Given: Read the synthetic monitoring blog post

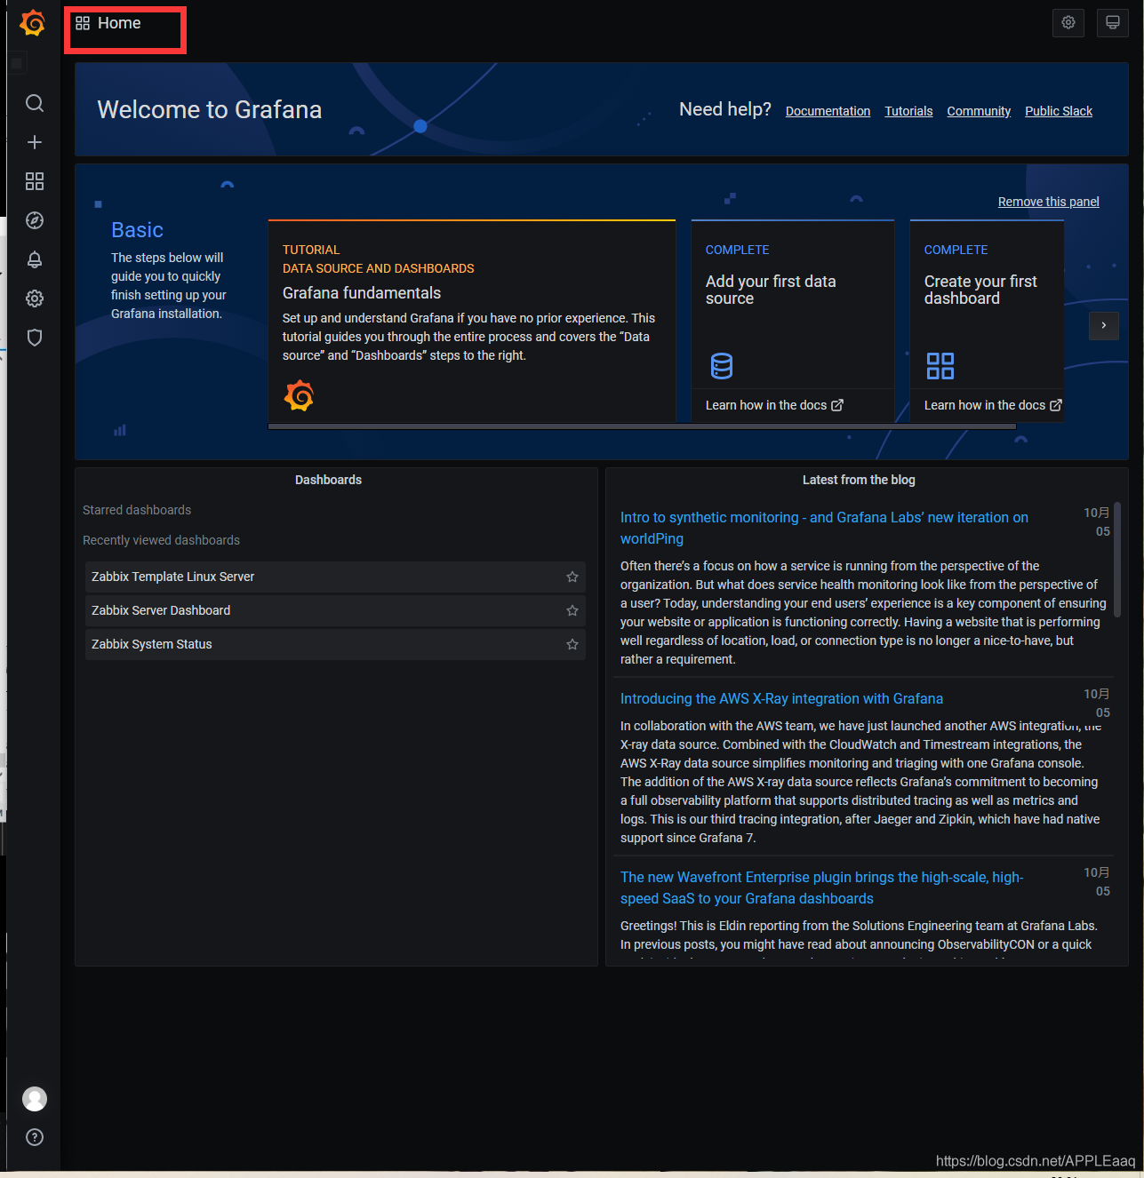Looking at the screenshot, I should pyautogui.click(x=824, y=528).
